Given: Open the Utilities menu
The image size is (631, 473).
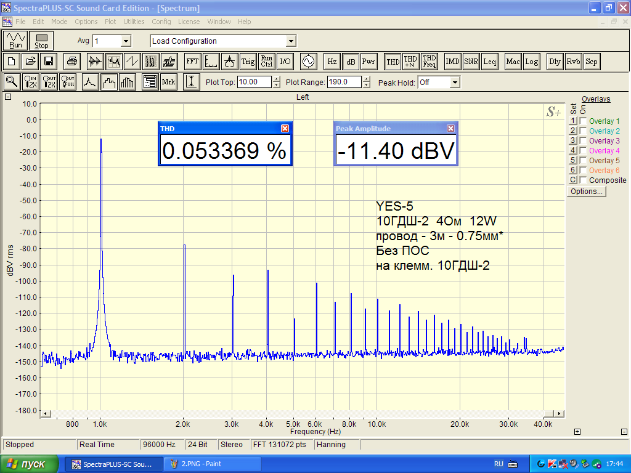Looking at the screenshot, I should tap(134, 22).
